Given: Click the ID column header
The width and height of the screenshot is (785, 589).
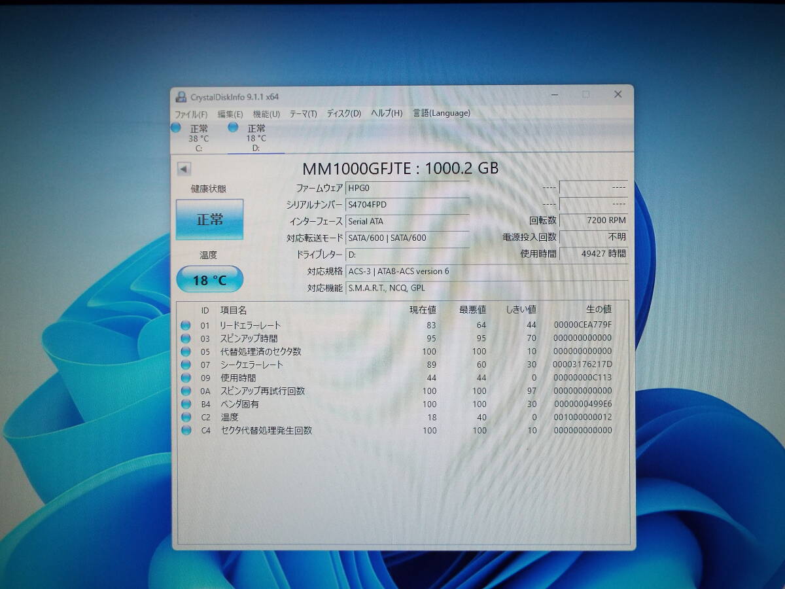Looking at the screenshot, I should 205,310.
